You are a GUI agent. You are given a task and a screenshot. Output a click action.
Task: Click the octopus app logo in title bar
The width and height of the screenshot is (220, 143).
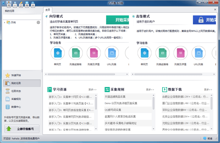click(3, 3)
